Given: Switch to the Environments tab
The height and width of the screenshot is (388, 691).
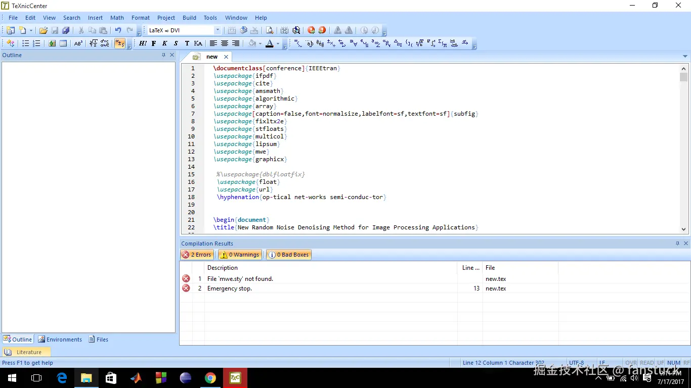Looking at the screenshot, I should pos(60,339).
